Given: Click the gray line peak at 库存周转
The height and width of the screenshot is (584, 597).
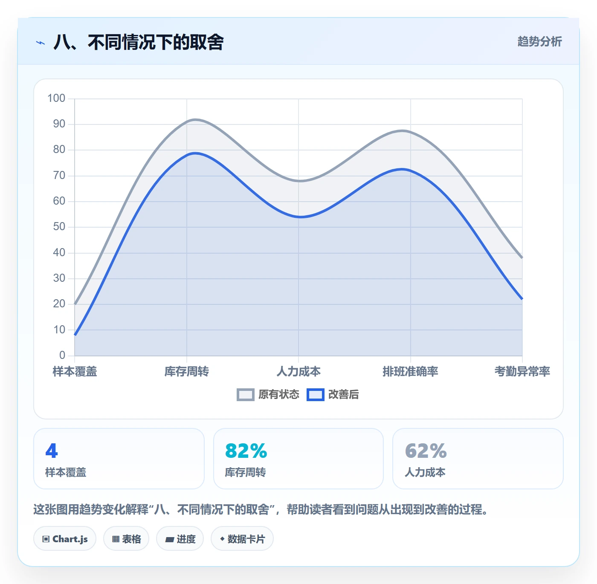Looking at the screenshot, I should coord(195,120).
